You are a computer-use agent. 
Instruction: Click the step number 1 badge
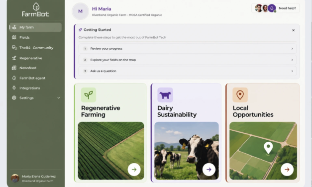point(85,49)
